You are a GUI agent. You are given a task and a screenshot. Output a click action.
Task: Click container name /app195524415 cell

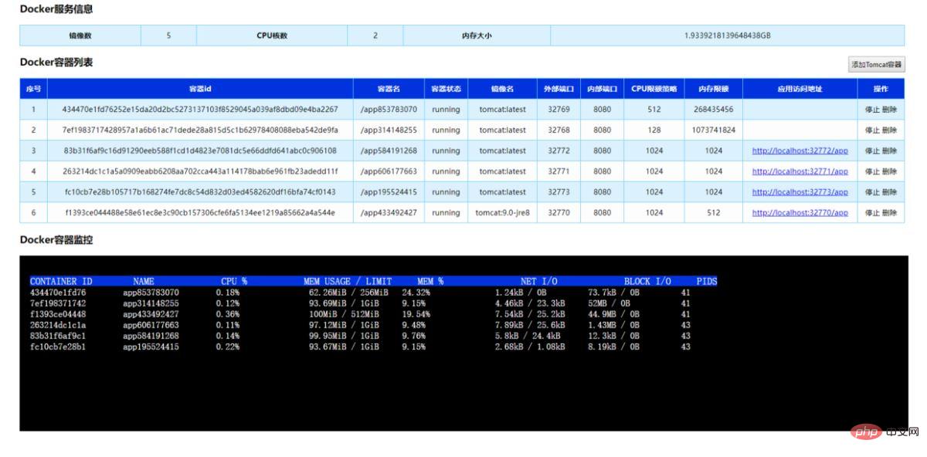(389, 192)
